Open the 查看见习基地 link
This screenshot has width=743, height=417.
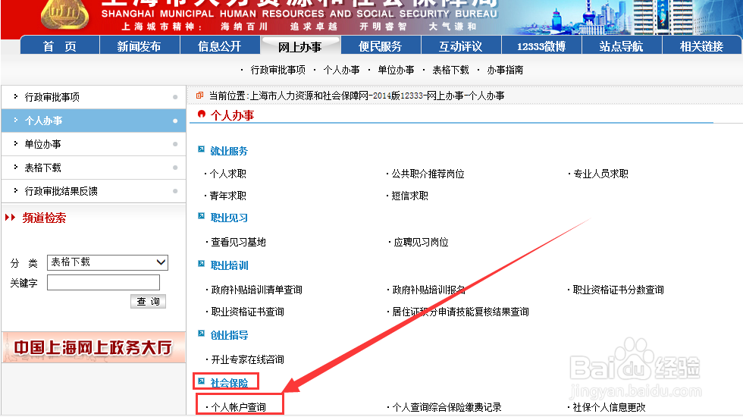pyautogui.click(x=238, y=242)
